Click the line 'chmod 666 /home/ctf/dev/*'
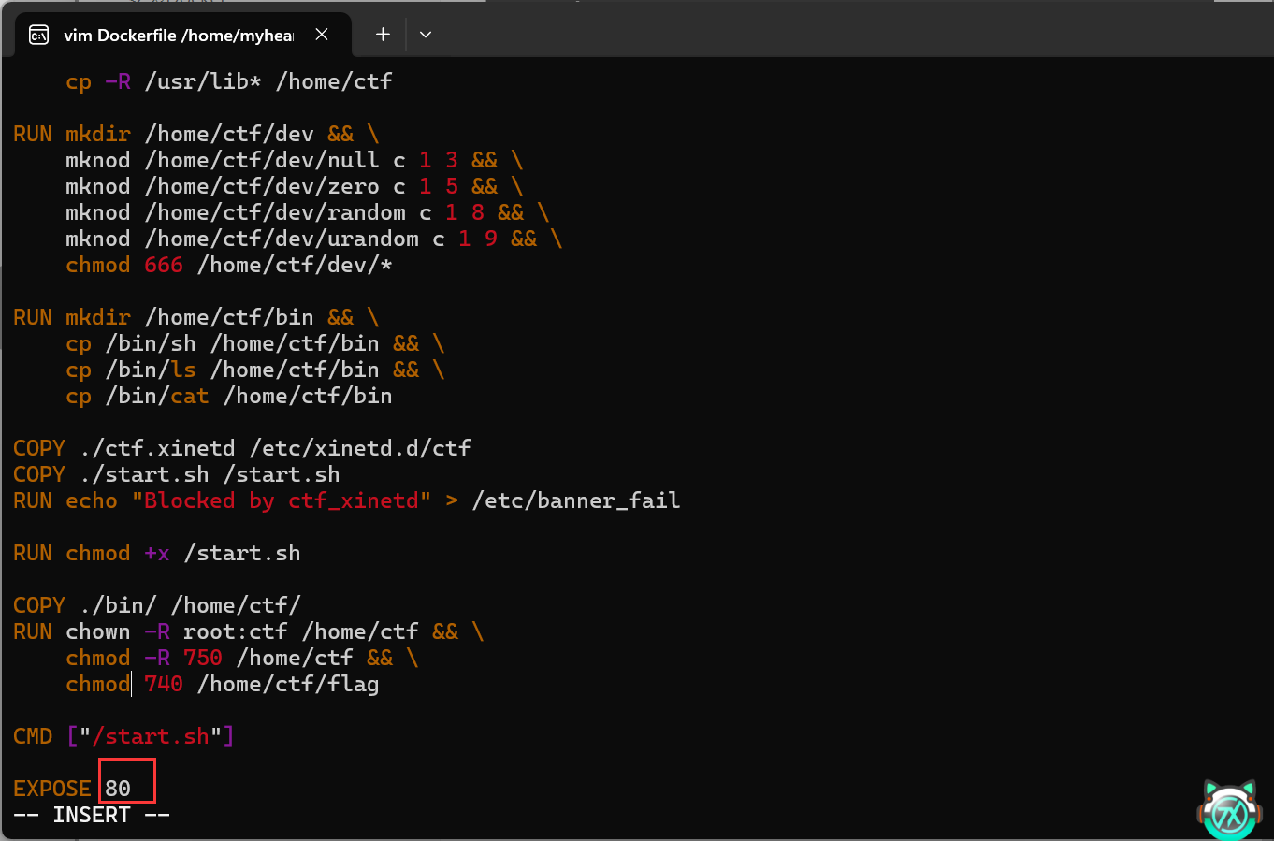Image resolution: width=1274 pixels, height=841 pixels. click(x=229, y=266)
